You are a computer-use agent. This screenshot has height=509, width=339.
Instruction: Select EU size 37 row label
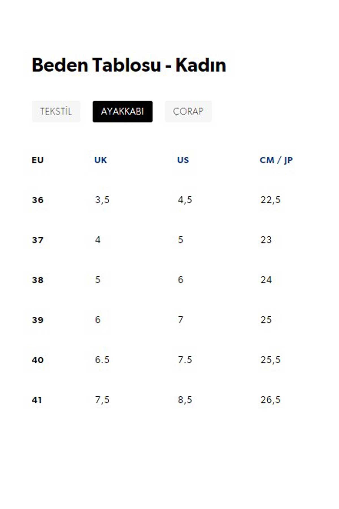tap(38, 240)
